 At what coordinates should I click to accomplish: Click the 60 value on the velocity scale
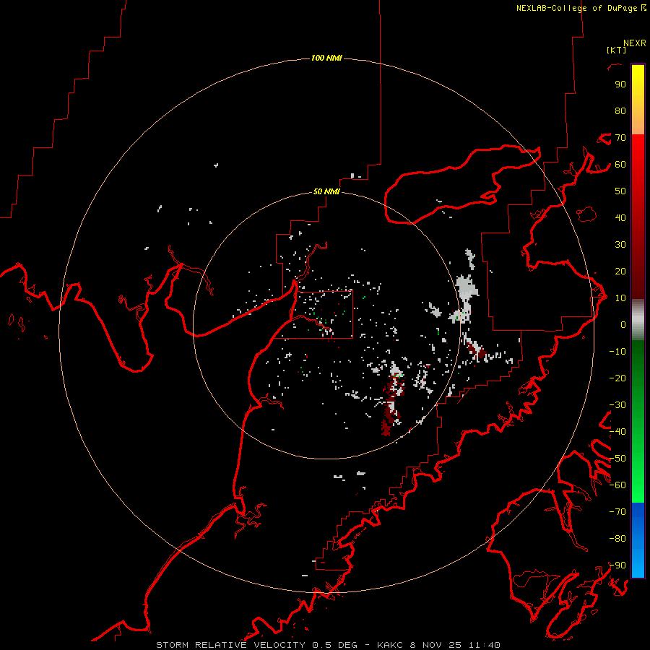[620, 165]
